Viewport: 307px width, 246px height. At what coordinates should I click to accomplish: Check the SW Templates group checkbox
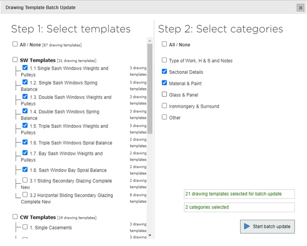tap(15, 60)
